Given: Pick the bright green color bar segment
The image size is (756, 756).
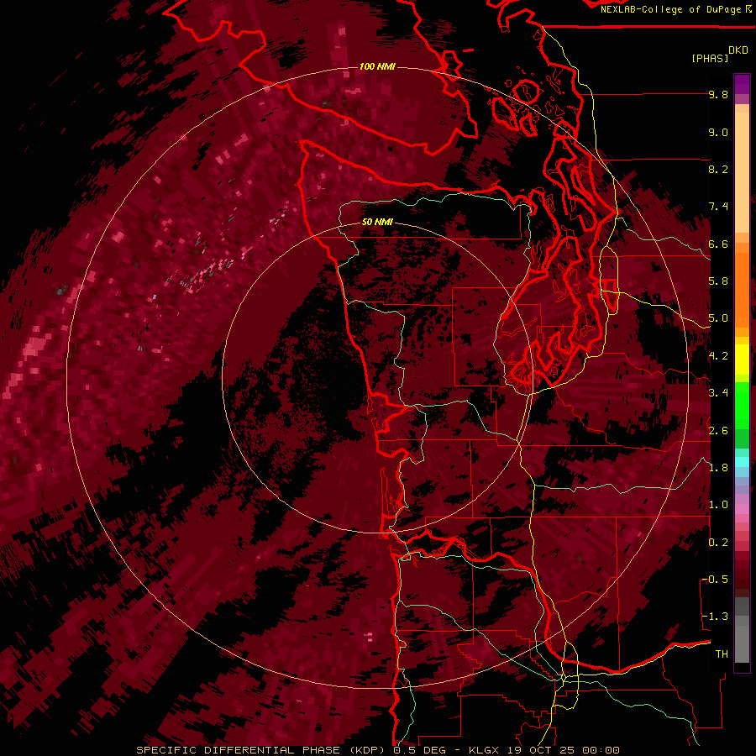Looking at the screenshot, I should pyautogui.click(x=742, y=406).
